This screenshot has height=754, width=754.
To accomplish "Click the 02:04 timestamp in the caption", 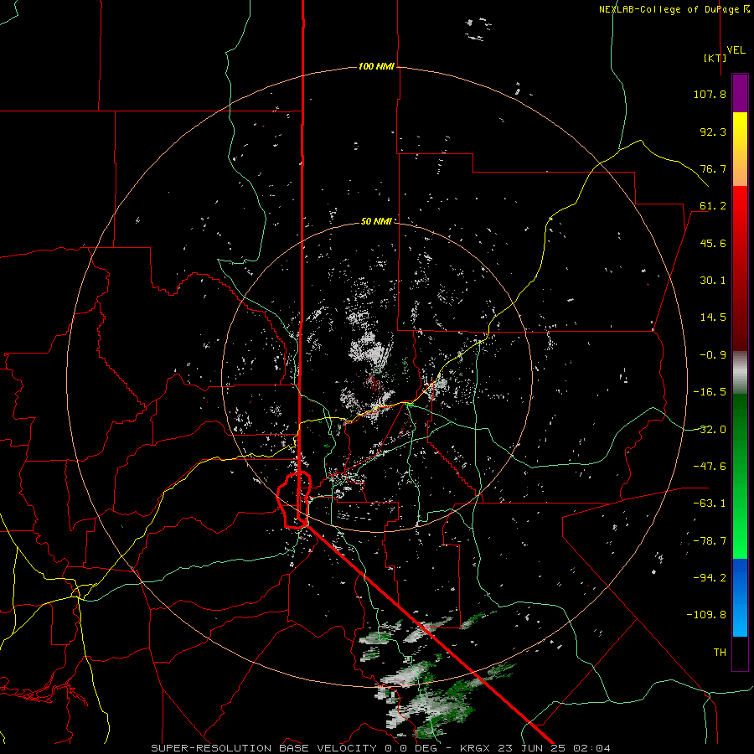I will pyautogui.click(x=594, y=748).
